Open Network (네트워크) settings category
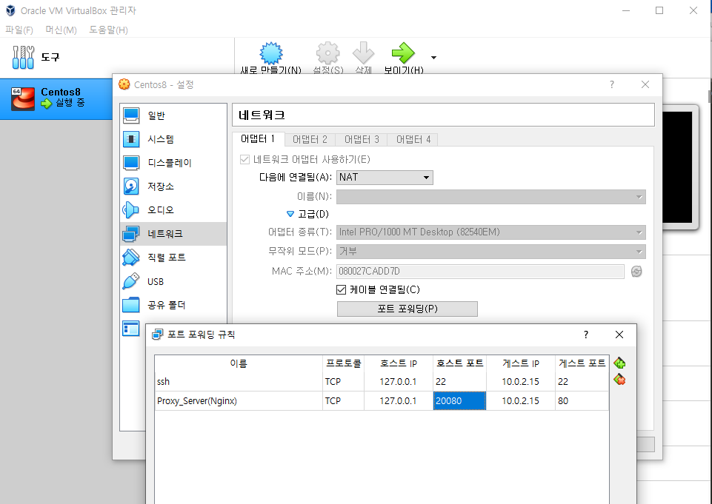Image resolution: width=712 pixels, height=504 pixels. (173, 234)
